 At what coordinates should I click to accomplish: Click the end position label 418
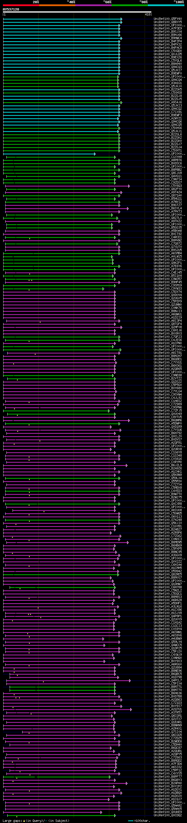148,14
